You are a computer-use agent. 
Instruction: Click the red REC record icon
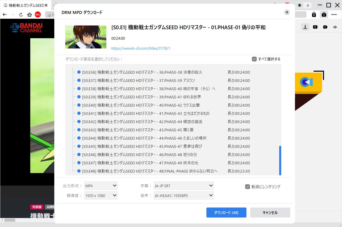[38, 15]
